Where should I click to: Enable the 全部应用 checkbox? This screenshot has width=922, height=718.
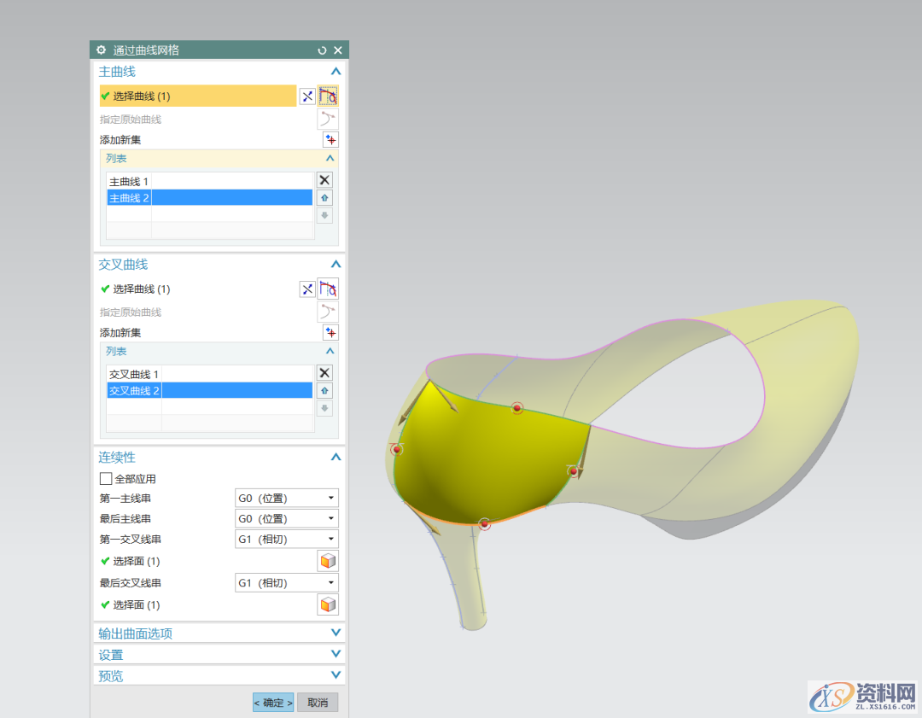(107, 479)
